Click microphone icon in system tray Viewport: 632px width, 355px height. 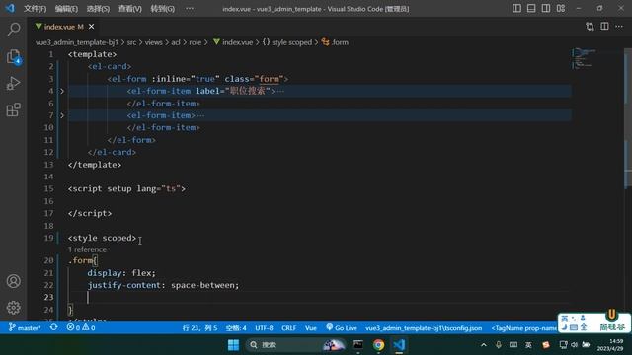click(499, 345)
